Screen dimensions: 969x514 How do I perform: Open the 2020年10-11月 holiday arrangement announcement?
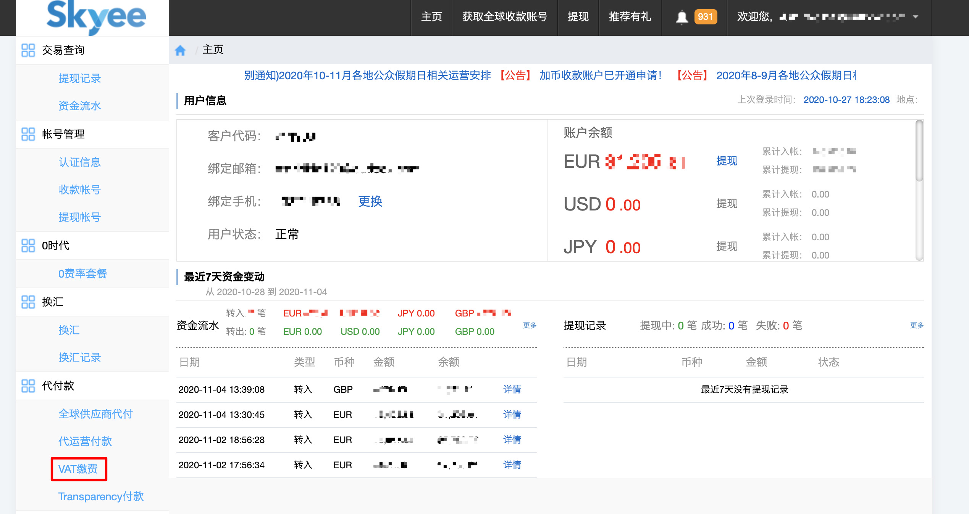(367, 75)
